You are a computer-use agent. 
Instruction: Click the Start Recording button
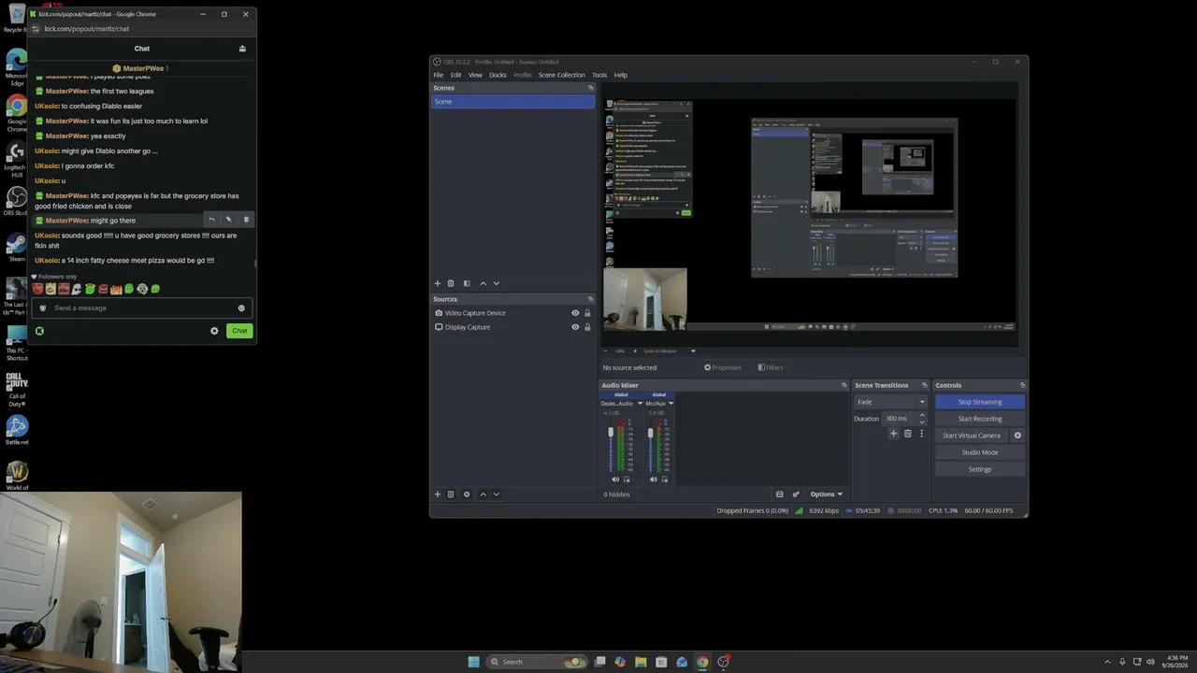980,419
